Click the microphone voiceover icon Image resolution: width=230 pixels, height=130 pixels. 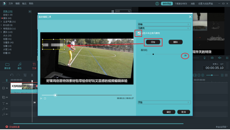204,58
